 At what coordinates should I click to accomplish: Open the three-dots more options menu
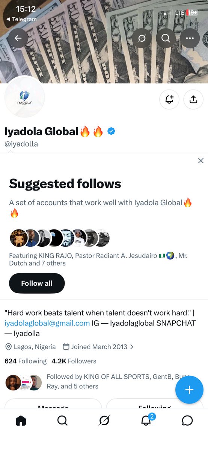click(x=190, y=38)
